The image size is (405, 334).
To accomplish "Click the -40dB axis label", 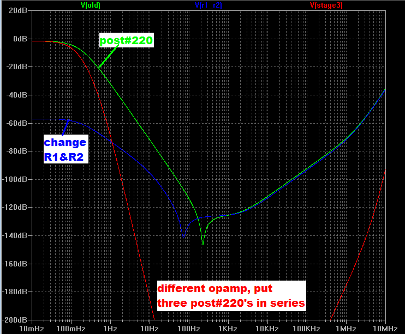I will 16,95.
